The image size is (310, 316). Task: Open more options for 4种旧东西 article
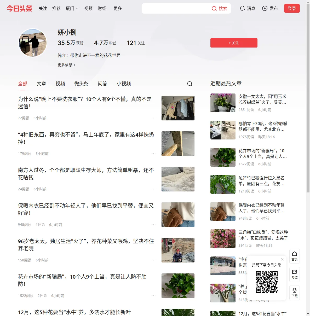153,154
